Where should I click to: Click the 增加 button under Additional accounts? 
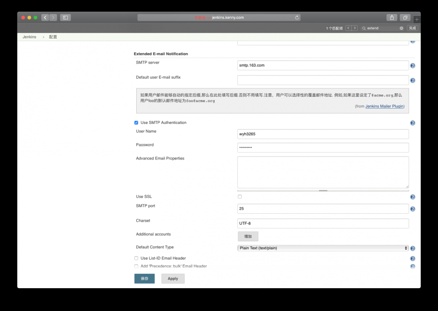[x=248, y=236]
